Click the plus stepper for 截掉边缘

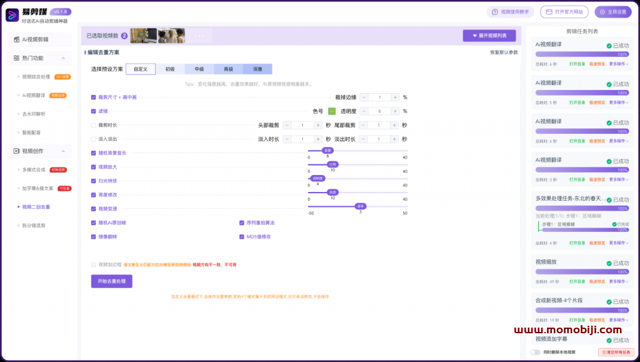[x=395, y=98]
